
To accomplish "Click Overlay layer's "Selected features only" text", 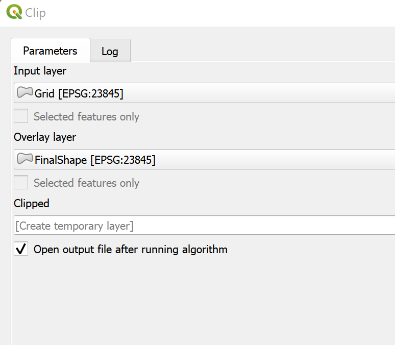I will click(86, 183).
